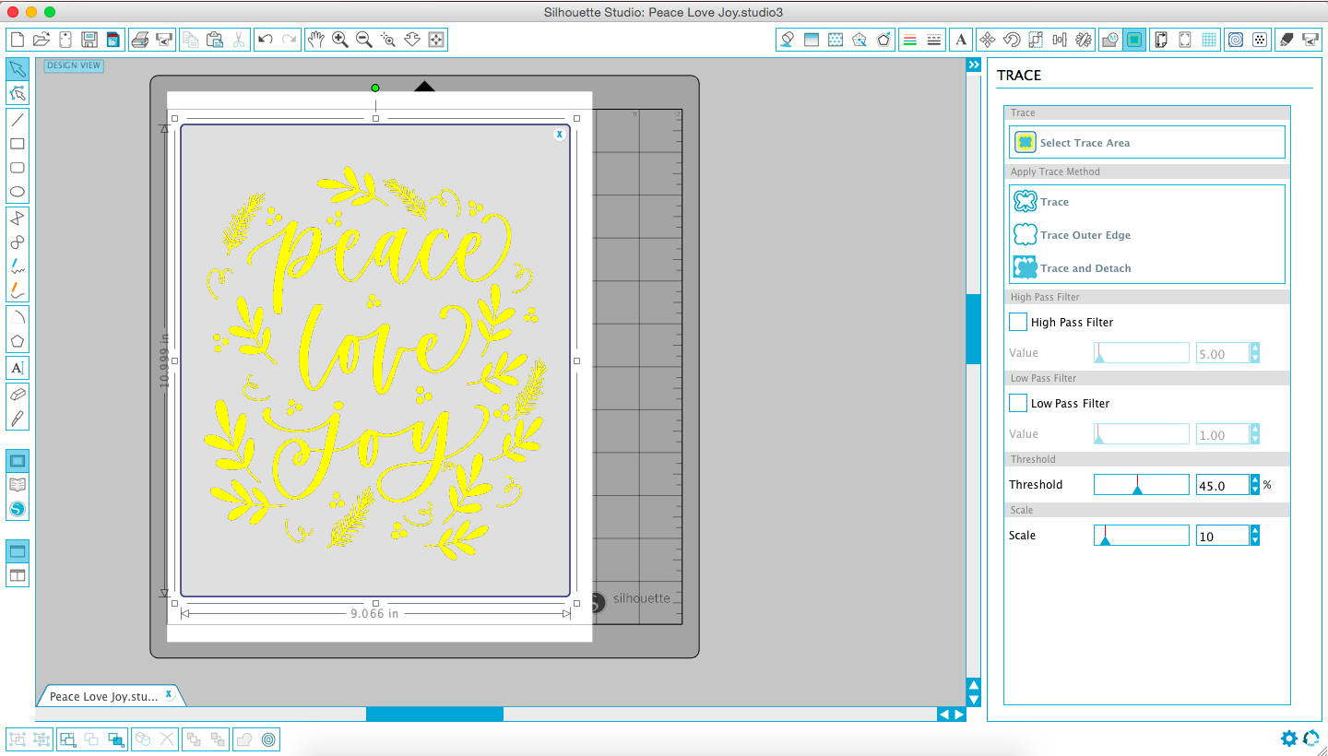Adjust the Scale value stepper
1328x756 pixels.
click(x=1255, y=536)
